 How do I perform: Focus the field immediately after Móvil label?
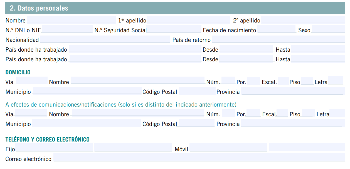[x=228, y=147]
